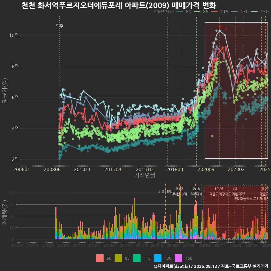
Task: Click the '30' volume axis label
Action: 12,205
